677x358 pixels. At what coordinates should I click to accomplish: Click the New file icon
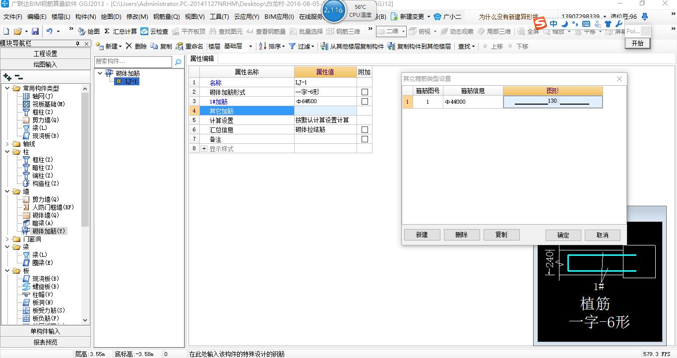(6, 31)
